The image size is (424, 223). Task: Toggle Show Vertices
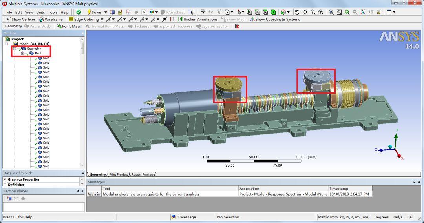(x=21, y=19)
